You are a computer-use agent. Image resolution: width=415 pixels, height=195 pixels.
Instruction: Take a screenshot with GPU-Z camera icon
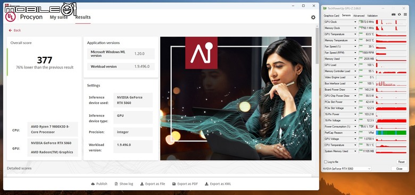pos(393,14)
